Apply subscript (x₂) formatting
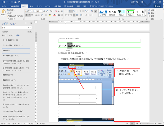This screenshot has height=126, width=164. coord(39,15)
